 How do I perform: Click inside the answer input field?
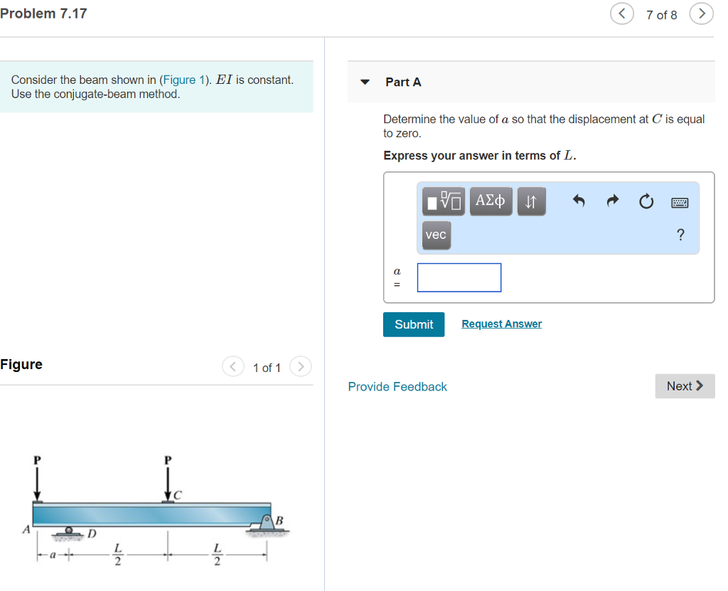pos(459,277)
